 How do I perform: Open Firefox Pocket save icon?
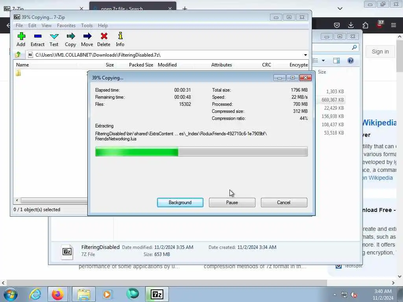[337, 25]
